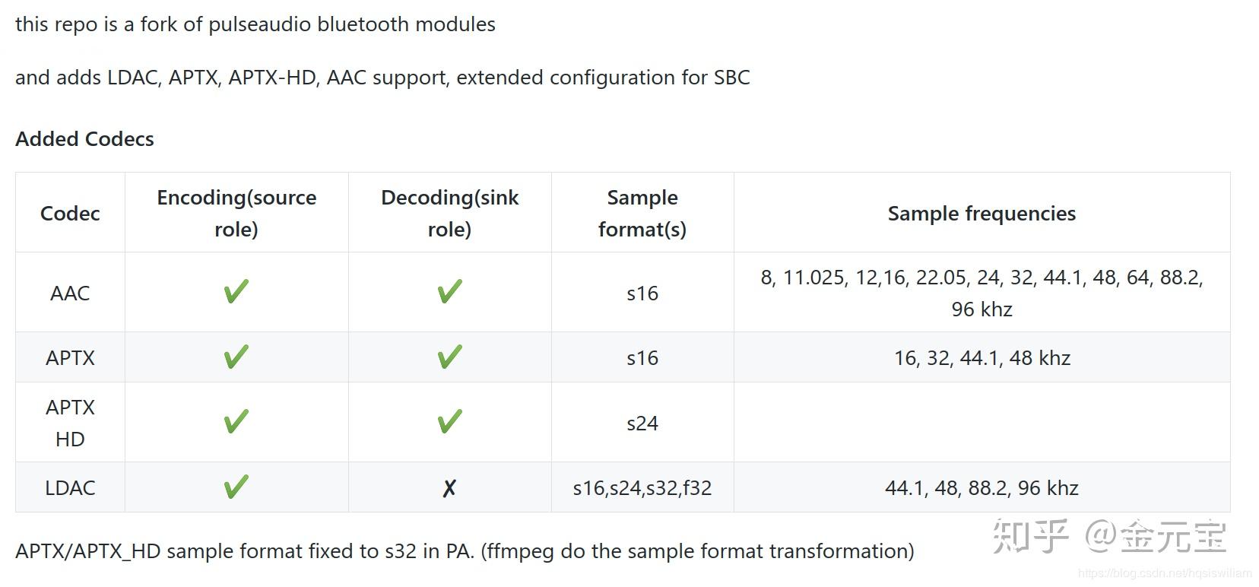Click the Sample format(s) column header
This screenshot has width=1259, height=587.
[x=642, y=213]
